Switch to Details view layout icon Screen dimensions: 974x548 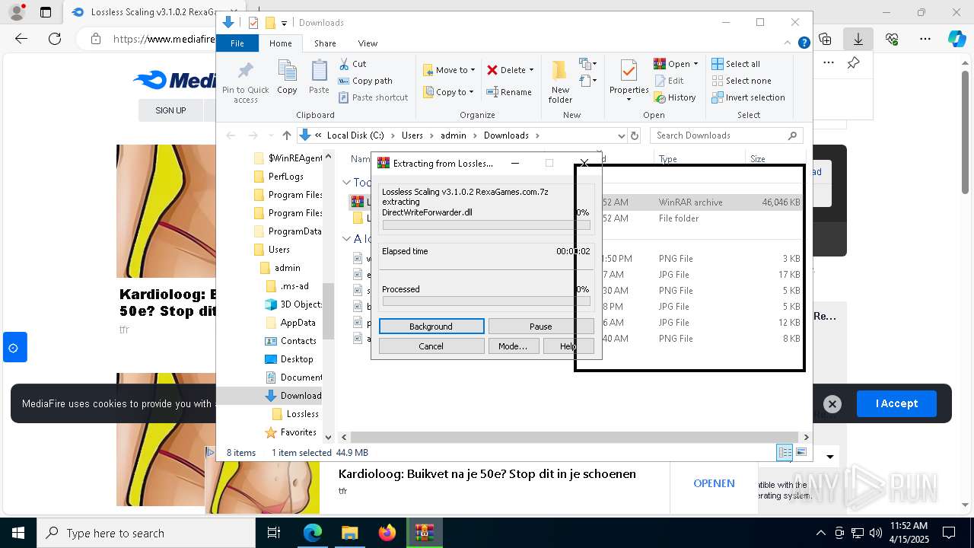click(x=785, y=452)
